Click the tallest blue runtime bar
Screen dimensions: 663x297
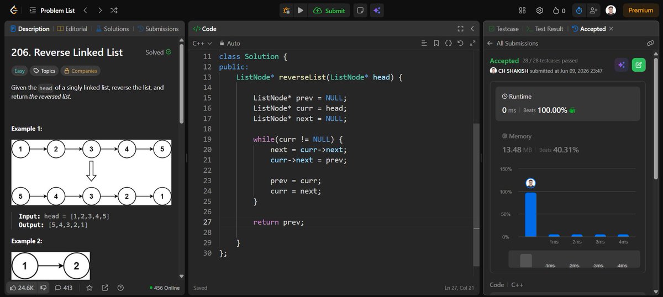point(530,214)
